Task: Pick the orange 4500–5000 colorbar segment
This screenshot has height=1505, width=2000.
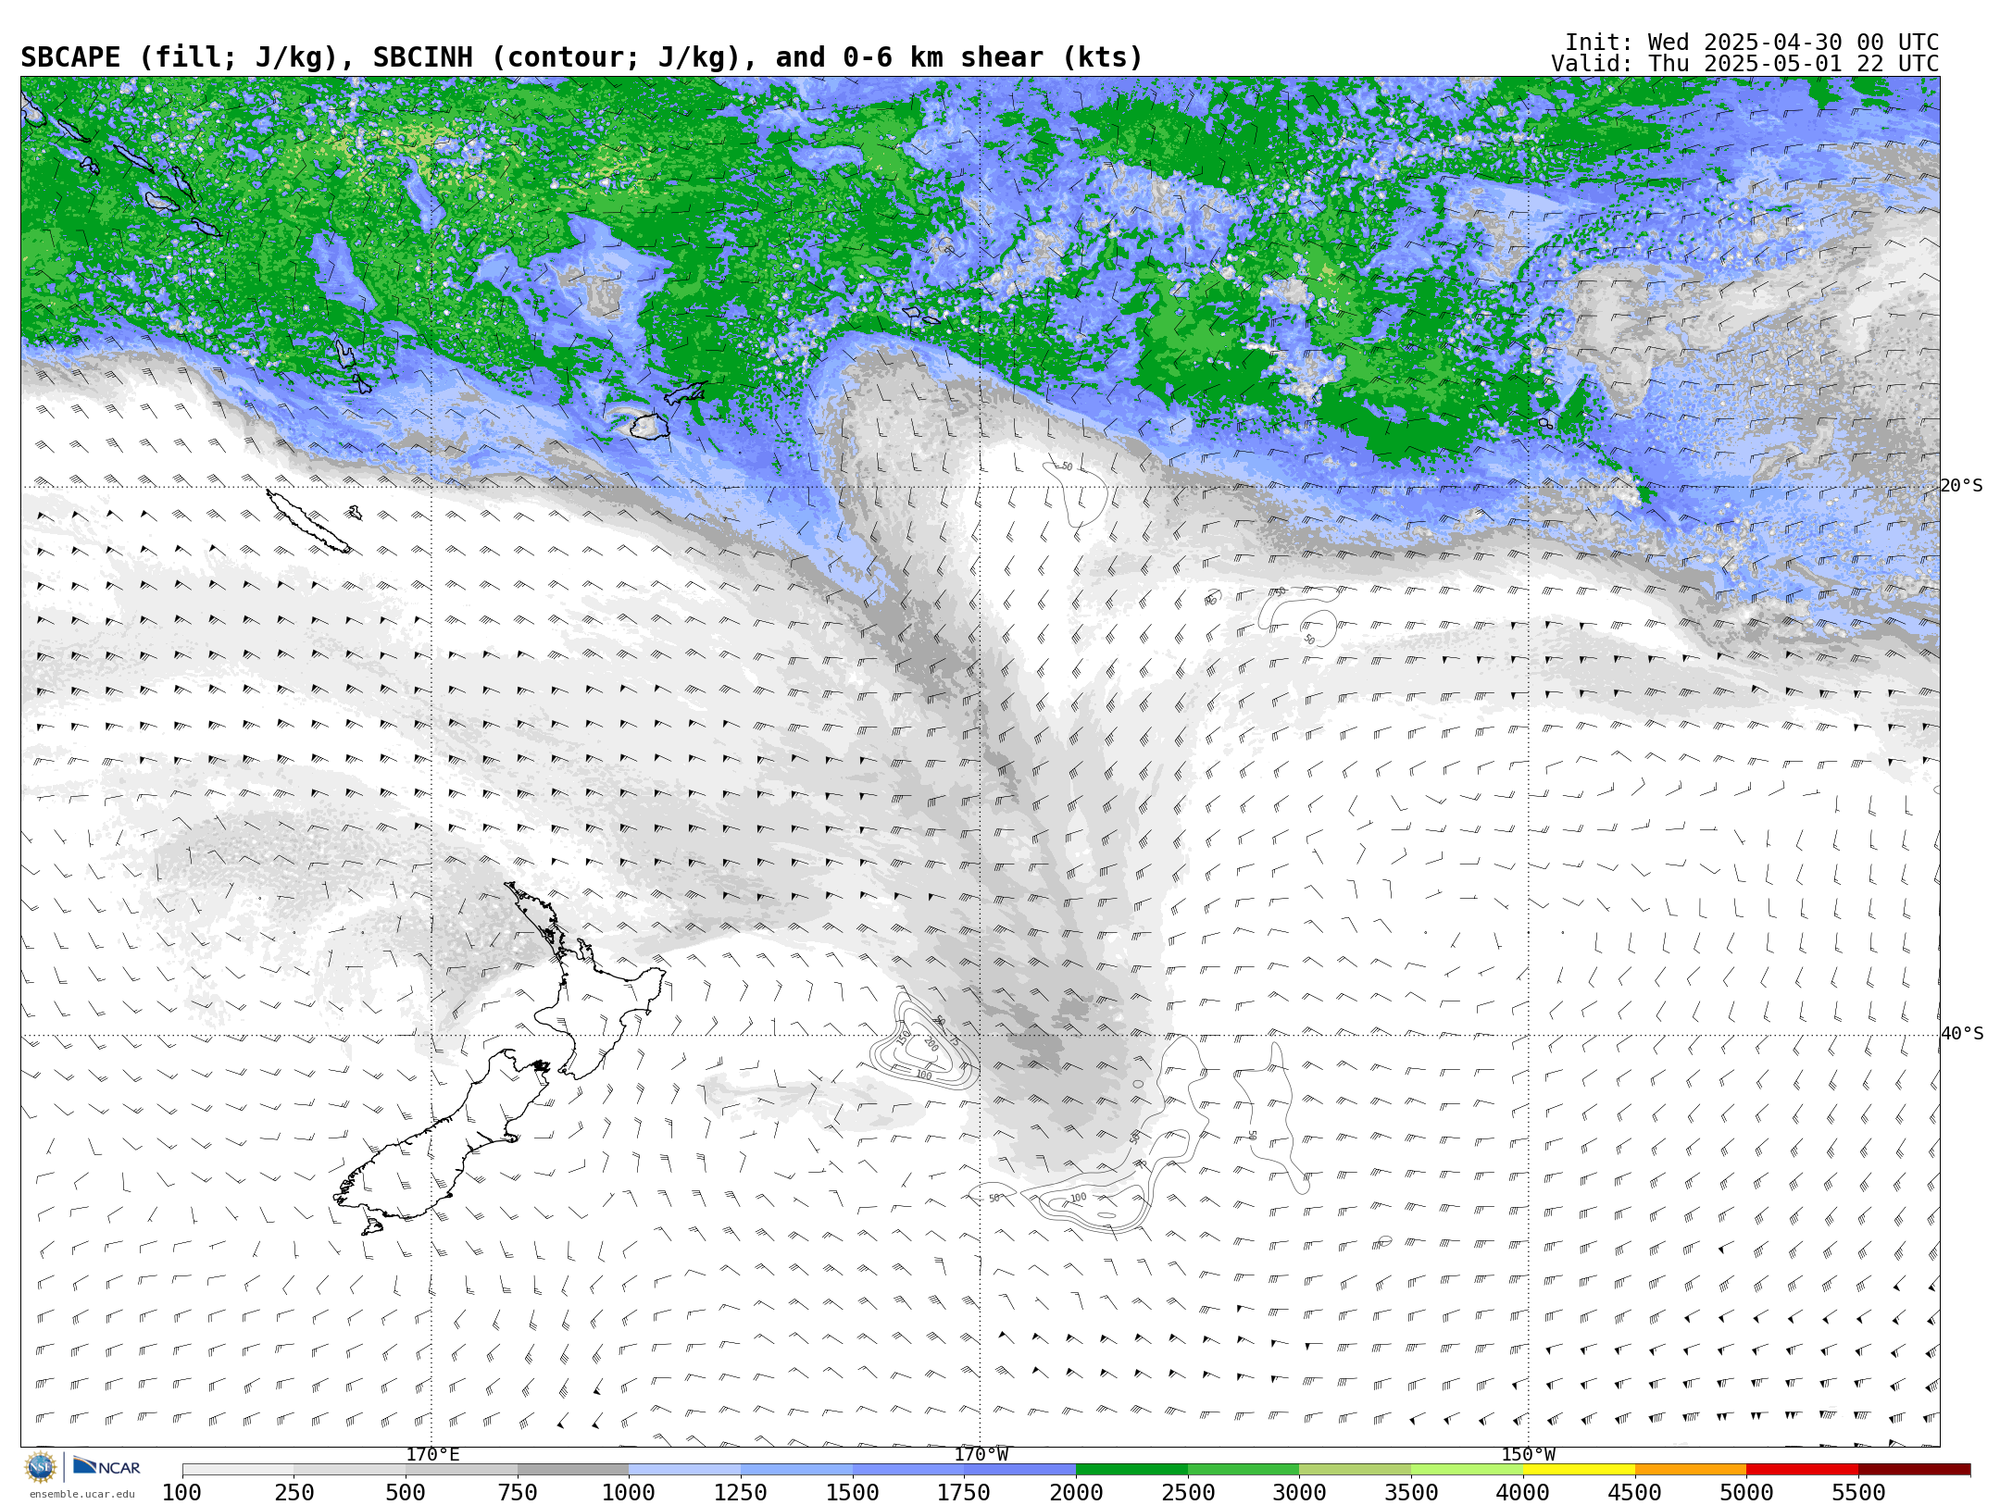Action: coord(1691,1470)
